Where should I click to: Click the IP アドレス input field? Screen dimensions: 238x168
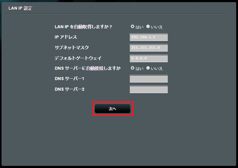tap(149, 37)
